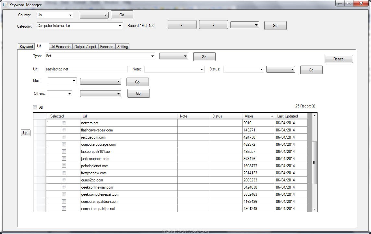371x234 pixels.
Task: Tick the checkbox for gurus2go.com
Action: pyautogui.click(x=64, y=180)
